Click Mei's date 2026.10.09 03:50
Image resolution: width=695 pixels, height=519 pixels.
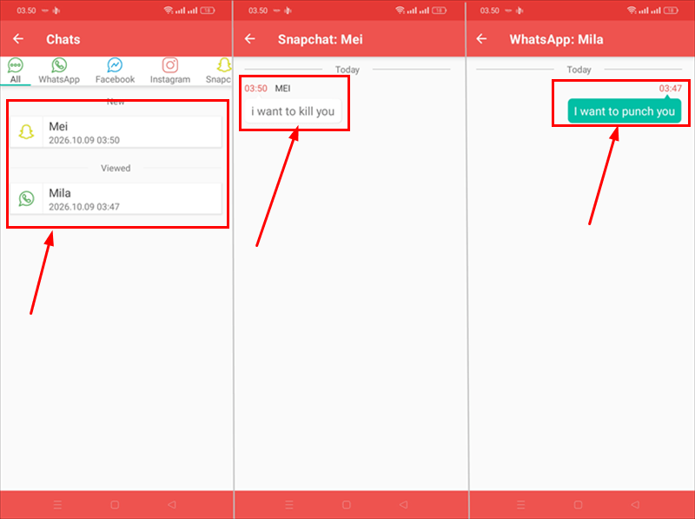coord(84,140)
